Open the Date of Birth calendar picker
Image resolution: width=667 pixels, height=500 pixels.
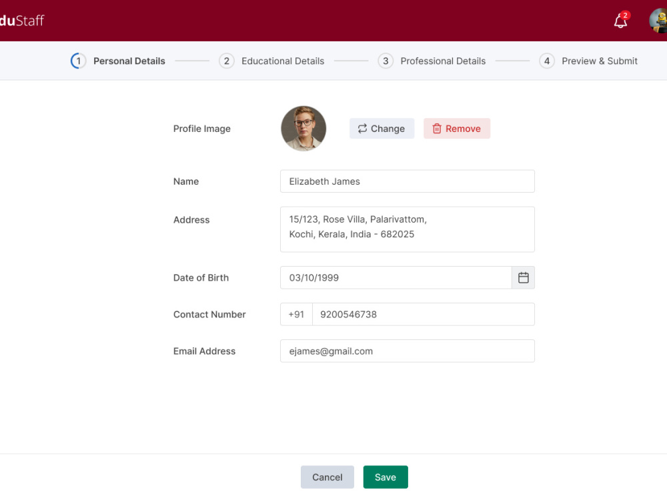coord(523,277)
